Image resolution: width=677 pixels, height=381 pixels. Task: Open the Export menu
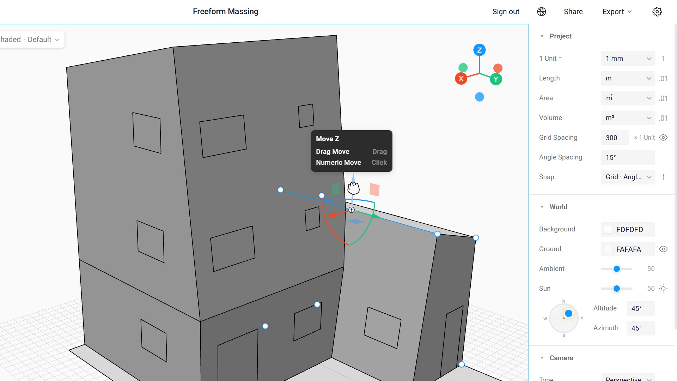[x=617, y=12]
